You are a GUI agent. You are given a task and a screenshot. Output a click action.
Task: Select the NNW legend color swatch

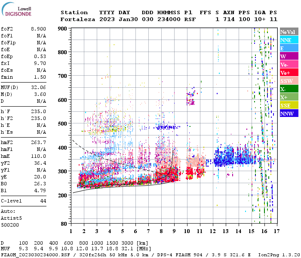[289, 113]
